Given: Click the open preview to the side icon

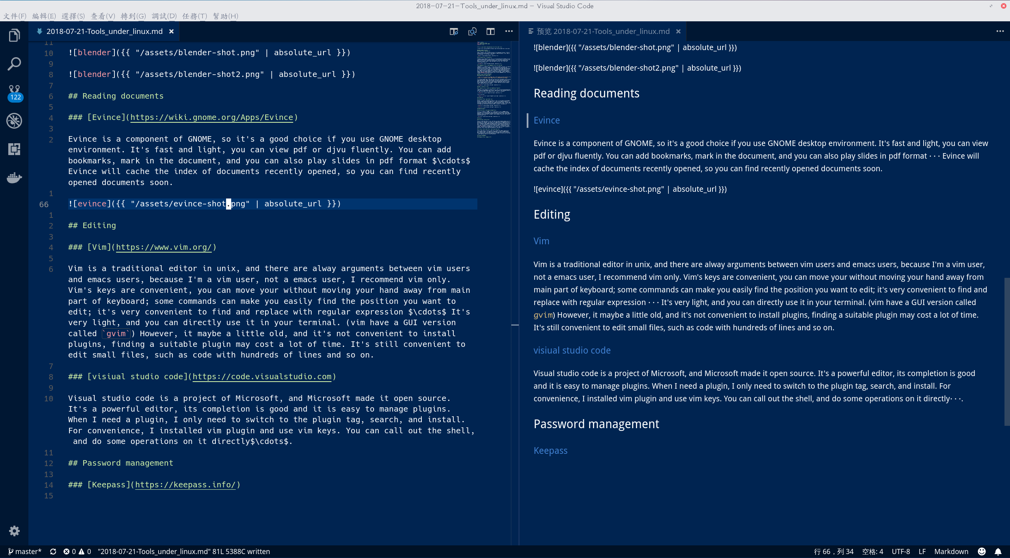Looking at the screenshot, I should click(454, 32).
